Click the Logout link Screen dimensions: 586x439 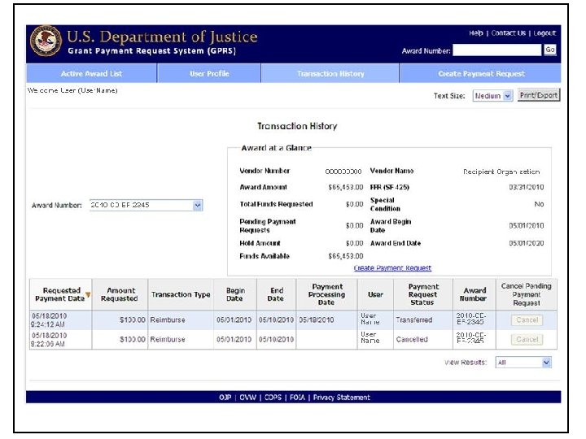click(x=544, y=33)
